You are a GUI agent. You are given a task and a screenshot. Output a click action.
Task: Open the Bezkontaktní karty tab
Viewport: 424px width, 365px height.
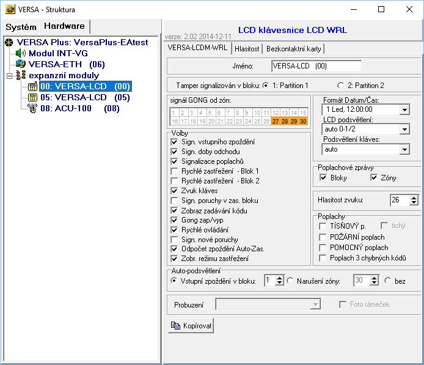point(294,49)
